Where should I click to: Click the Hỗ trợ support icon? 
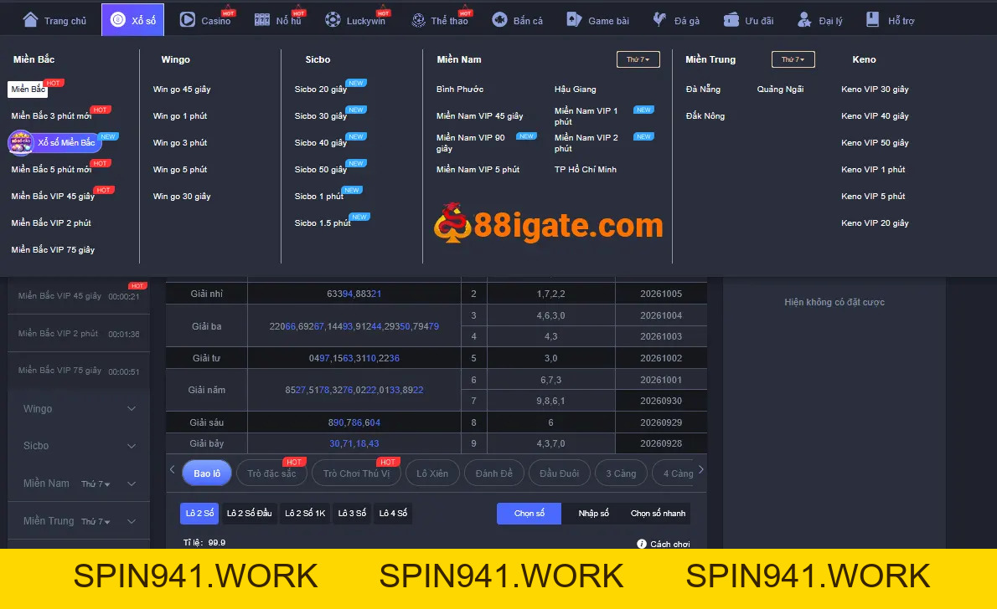coord(873,20)
